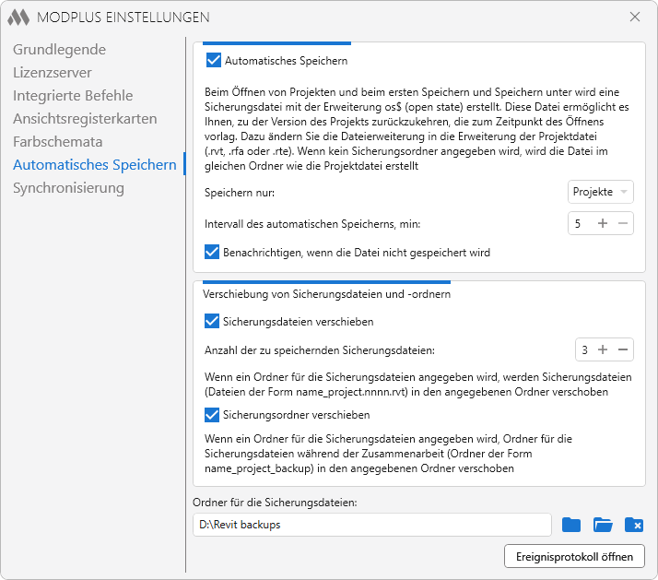Click the ModPlus logo icon
The width and height of the screenshot is (658, 580).
18,18
